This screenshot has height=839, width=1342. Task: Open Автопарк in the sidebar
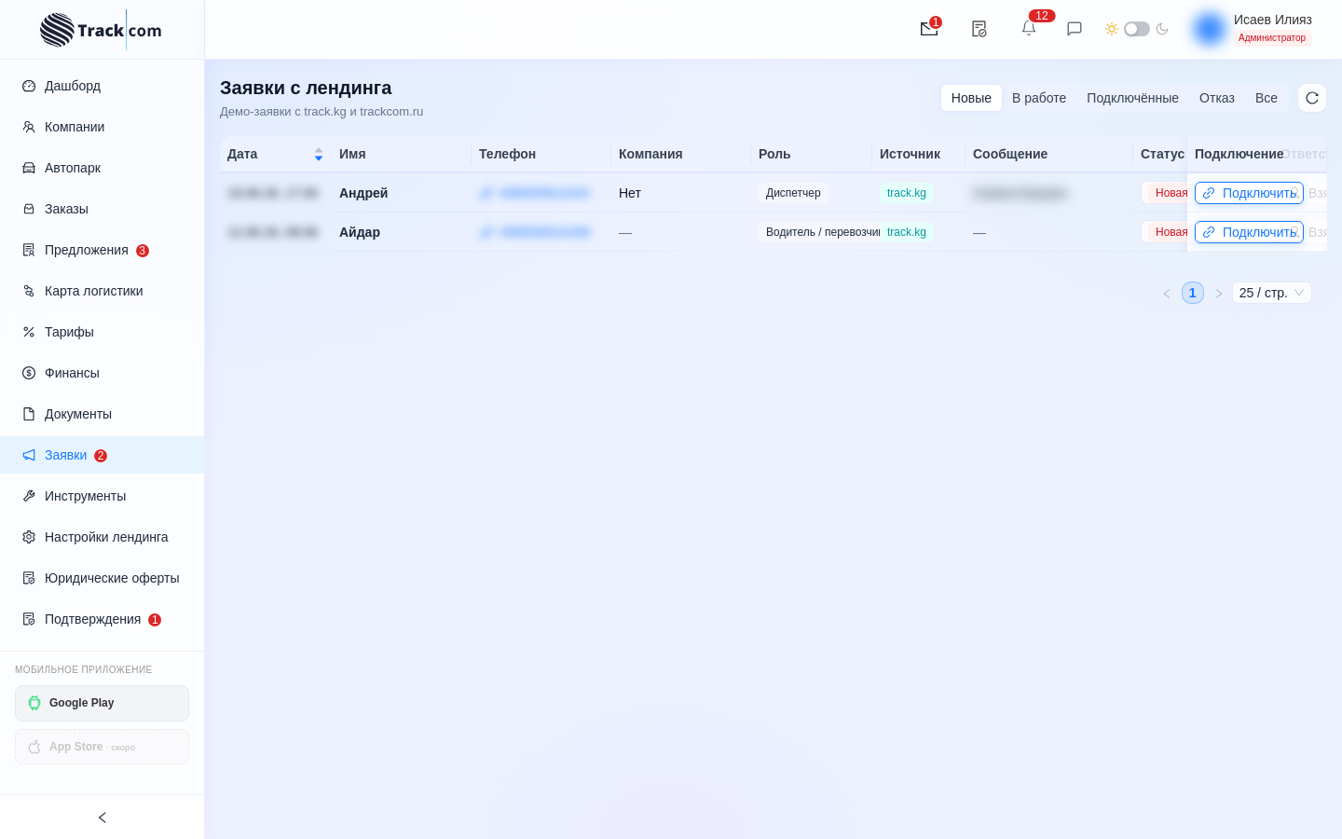[103, 168]
